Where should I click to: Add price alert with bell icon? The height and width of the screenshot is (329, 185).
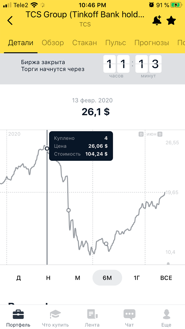coord(157,20)
